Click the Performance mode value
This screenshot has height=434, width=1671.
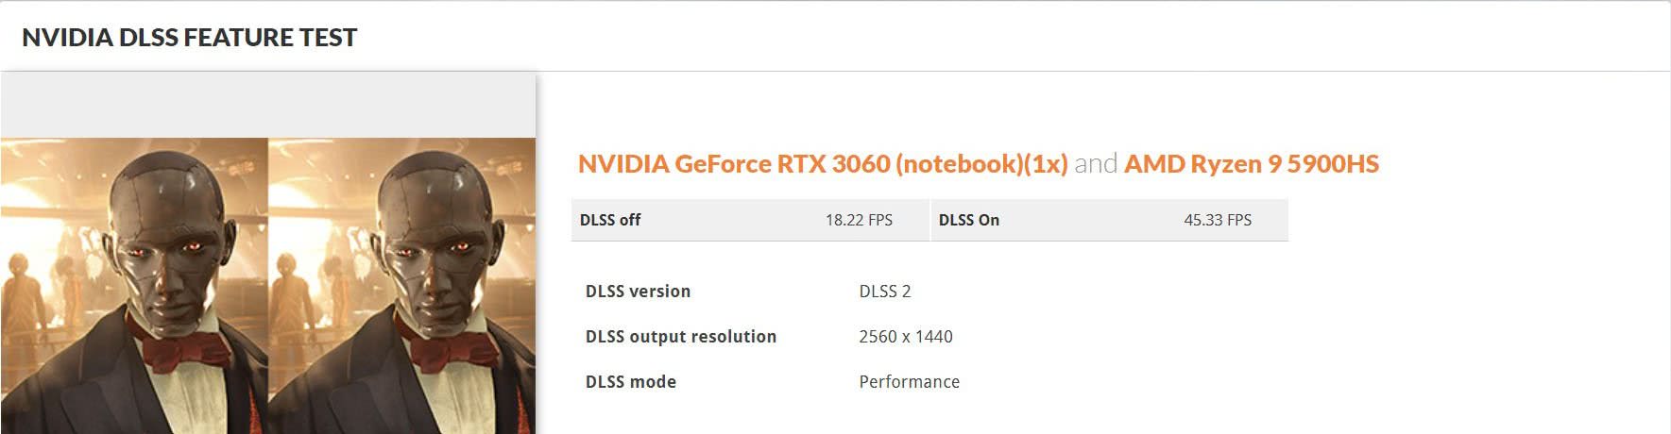coord(909,382)
